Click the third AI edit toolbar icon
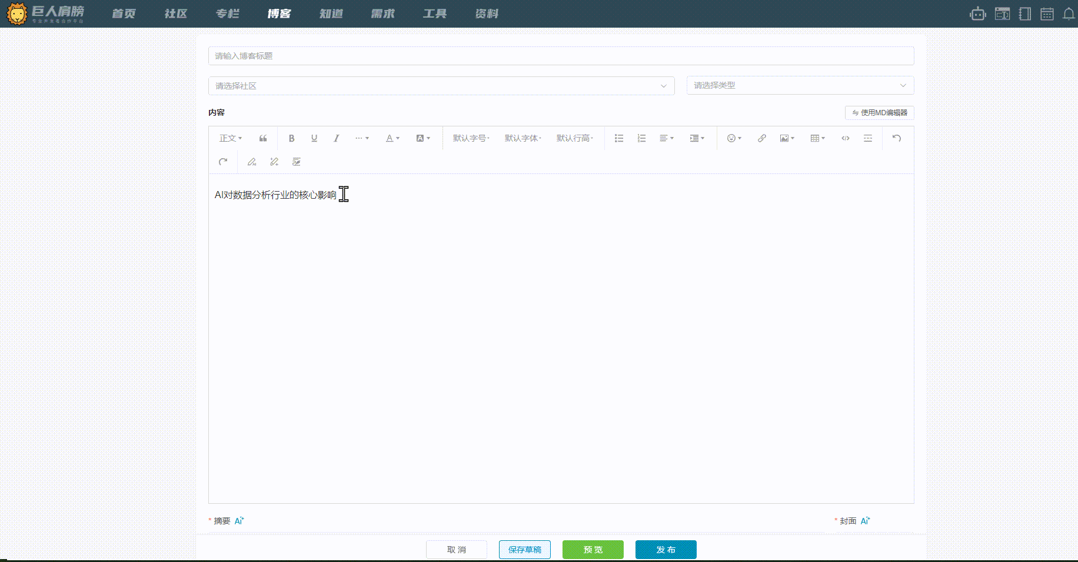Screen dimensions: 1078x562 click(297, 162)
